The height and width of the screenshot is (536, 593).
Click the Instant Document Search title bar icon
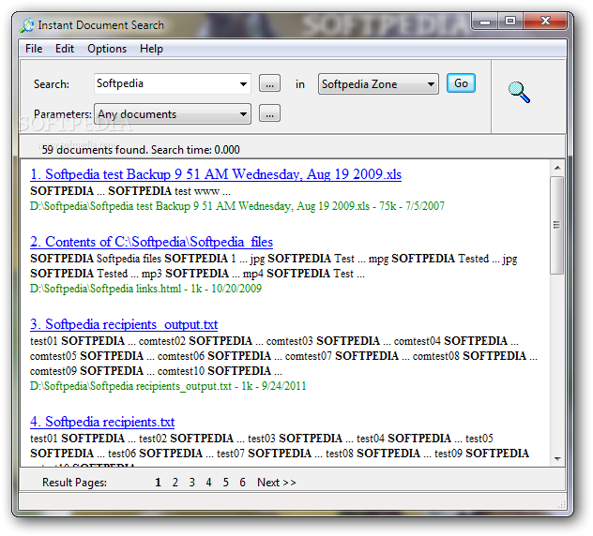pos(27,25)
